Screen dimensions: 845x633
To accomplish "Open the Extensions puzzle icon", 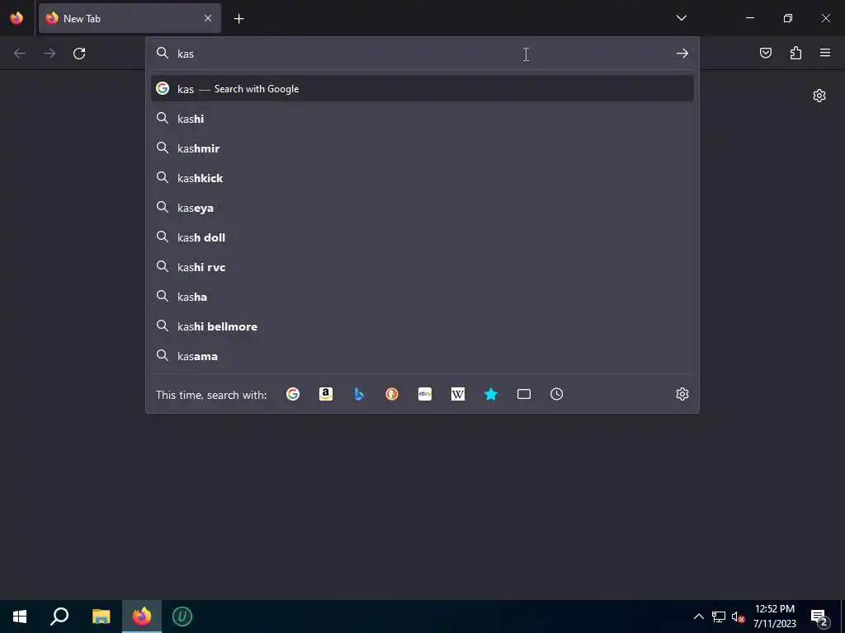I will (x=795, y=53).
